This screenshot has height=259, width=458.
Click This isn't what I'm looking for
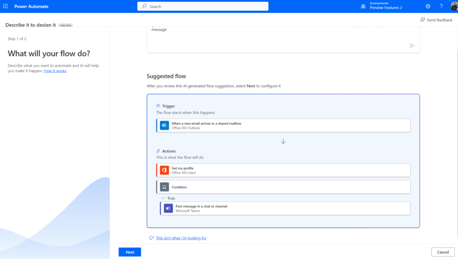[x=181, y=238]
